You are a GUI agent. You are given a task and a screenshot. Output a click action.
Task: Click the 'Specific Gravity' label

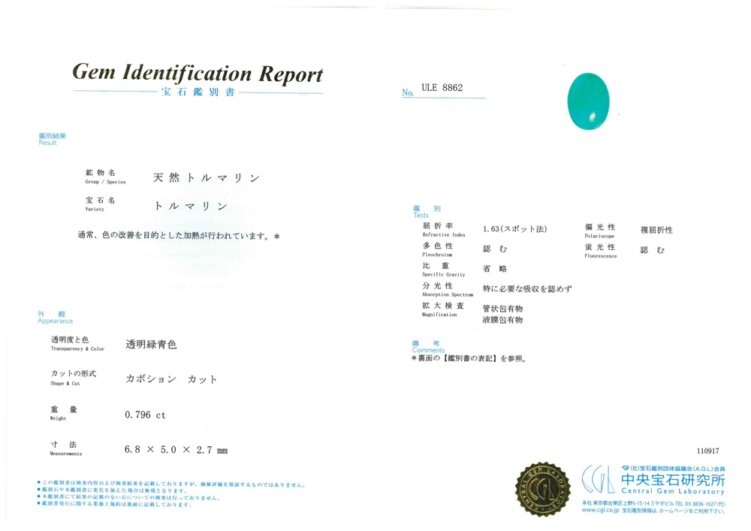pos(444,275)
